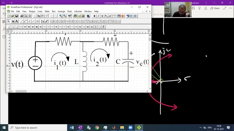Select the right arrow shape tool
The width and height of the screenshot is (234, 131).
click(83, 21)
